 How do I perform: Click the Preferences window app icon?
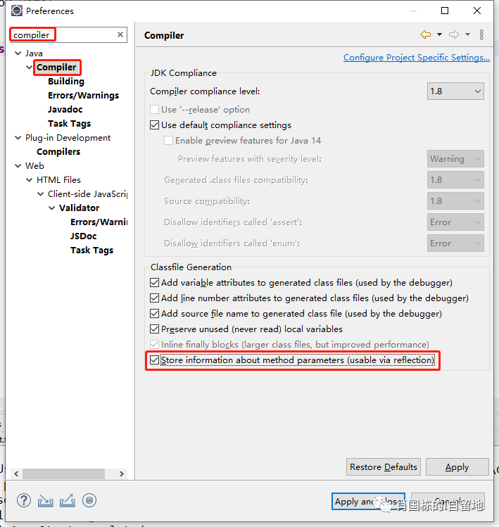click(17, 11)
